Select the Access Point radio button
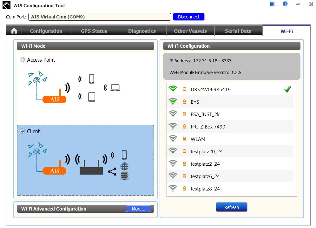 point(22,60)
